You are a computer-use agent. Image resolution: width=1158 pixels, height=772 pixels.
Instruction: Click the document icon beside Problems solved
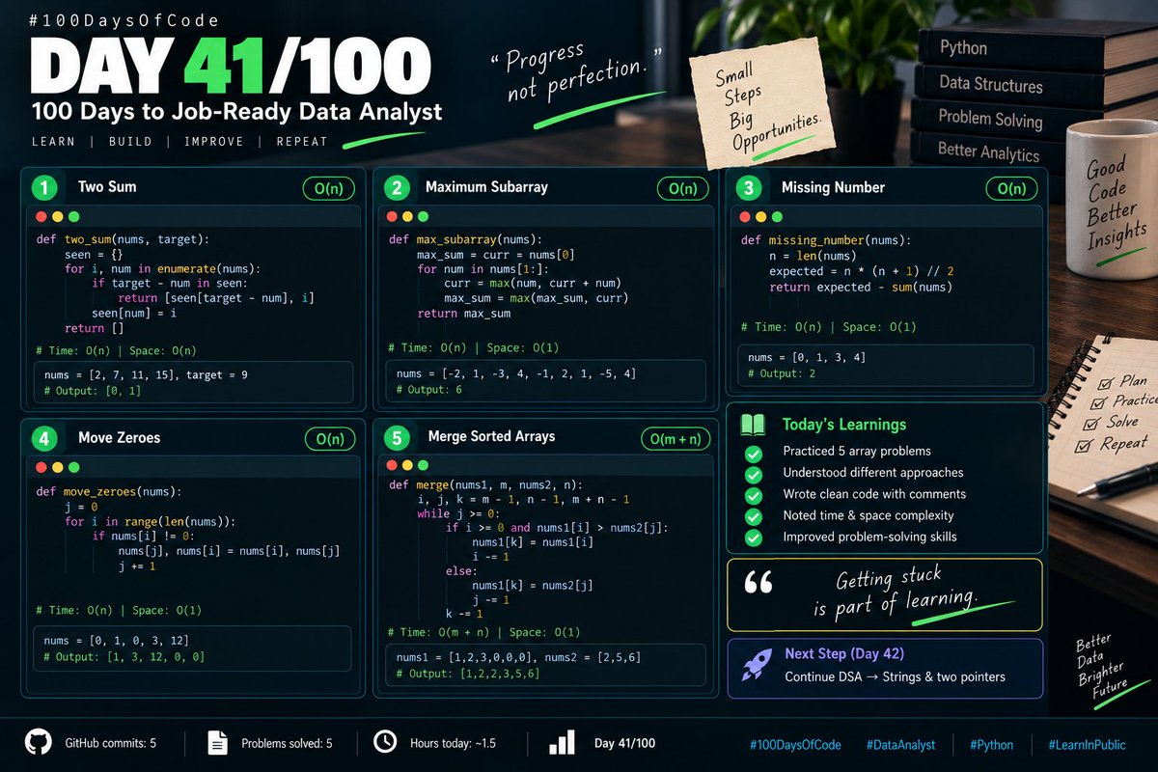coord(218,742)
